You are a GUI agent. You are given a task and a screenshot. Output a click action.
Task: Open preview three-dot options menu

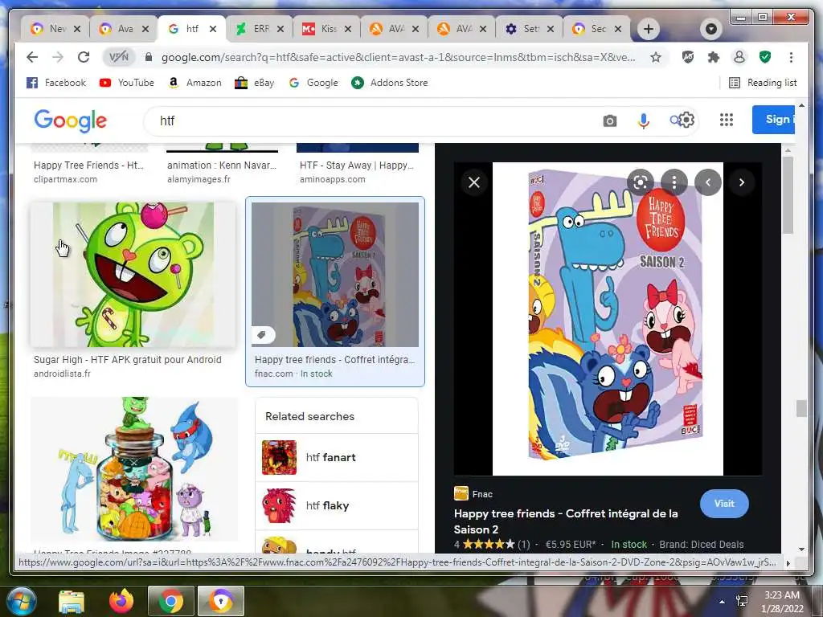point(674,182)
